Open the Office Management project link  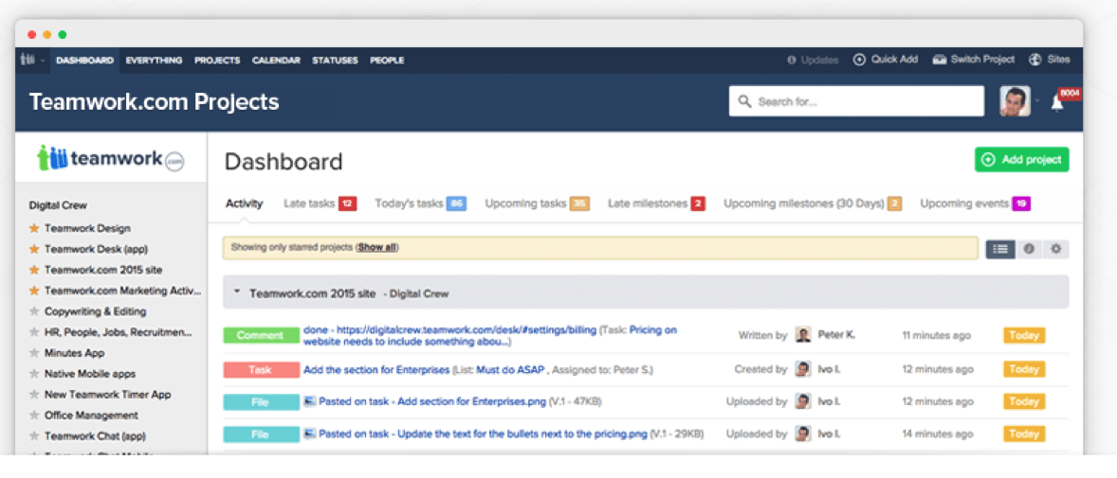[x=91, y=416]
